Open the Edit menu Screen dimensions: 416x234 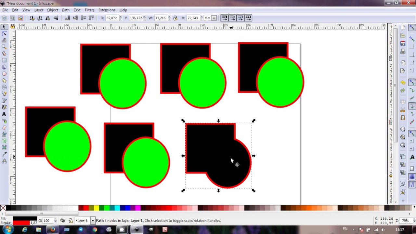coord(15,10)
